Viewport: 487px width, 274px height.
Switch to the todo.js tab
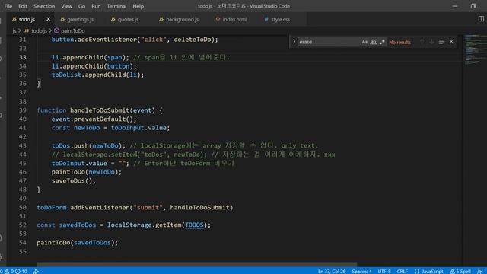click(x=27, y=19)
